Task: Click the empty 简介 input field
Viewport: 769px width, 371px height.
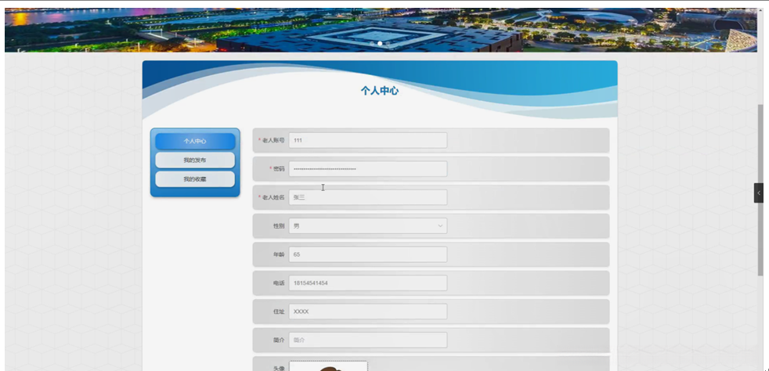Action: pos(368,340)
